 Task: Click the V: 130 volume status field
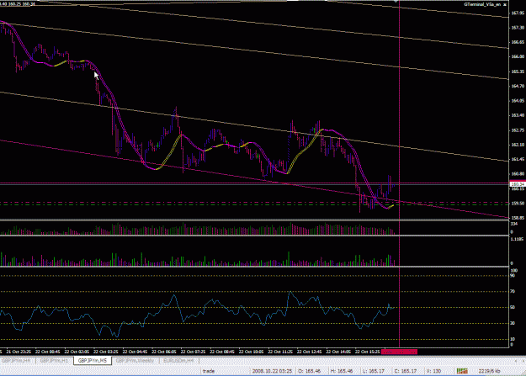tap(433, 371)
